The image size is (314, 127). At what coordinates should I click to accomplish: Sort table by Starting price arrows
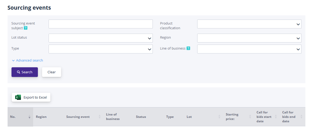250,117
